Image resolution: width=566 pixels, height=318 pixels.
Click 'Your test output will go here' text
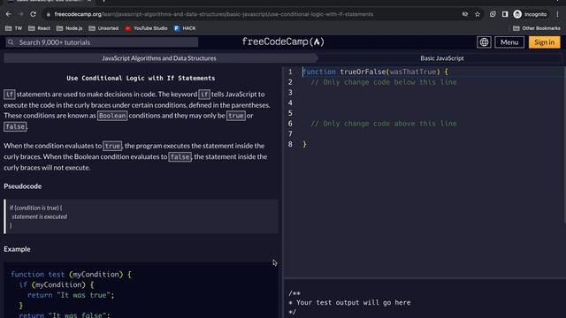pos(353,302)
